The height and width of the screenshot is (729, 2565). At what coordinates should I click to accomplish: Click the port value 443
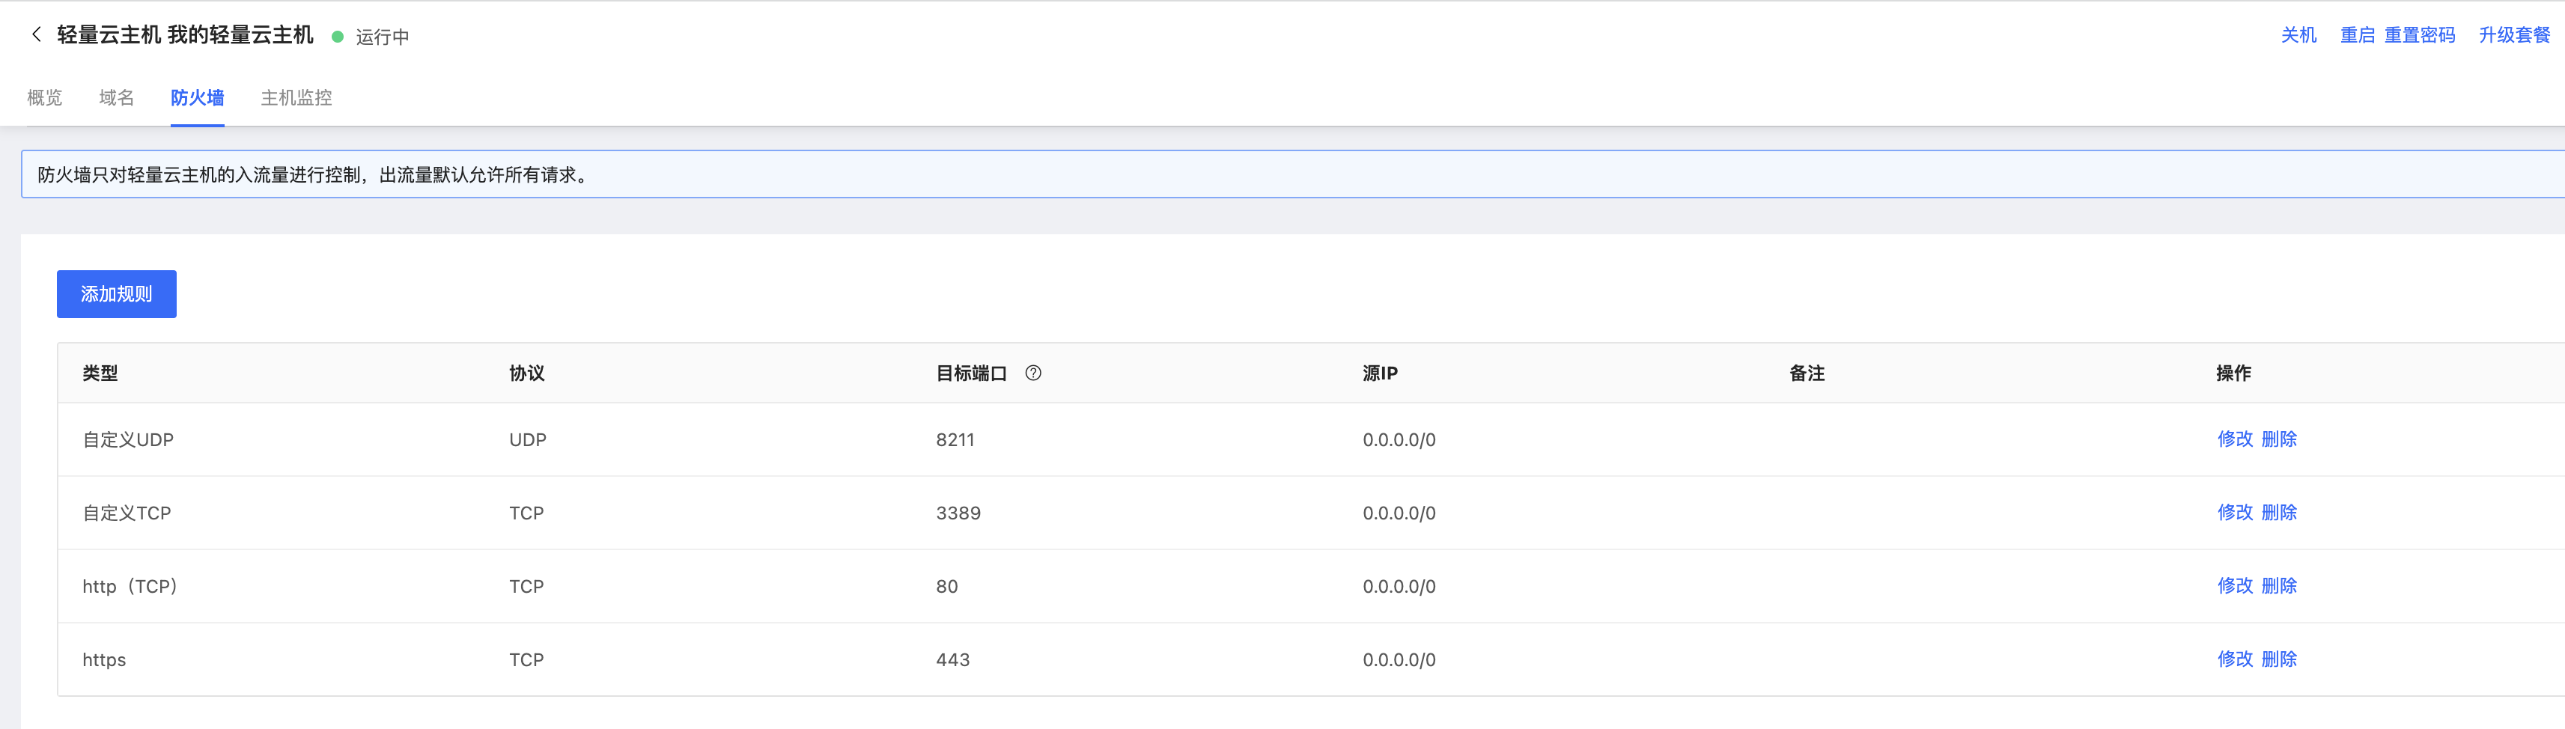pyautogui.click(x=953, y=659)
